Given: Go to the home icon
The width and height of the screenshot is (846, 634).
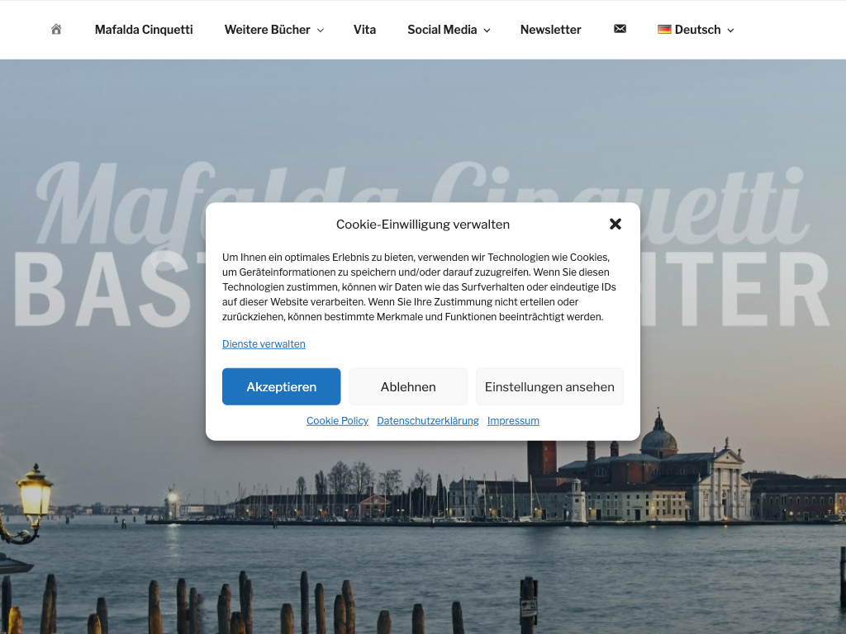Looking at the screenshot, I should [x=56, y=29].
